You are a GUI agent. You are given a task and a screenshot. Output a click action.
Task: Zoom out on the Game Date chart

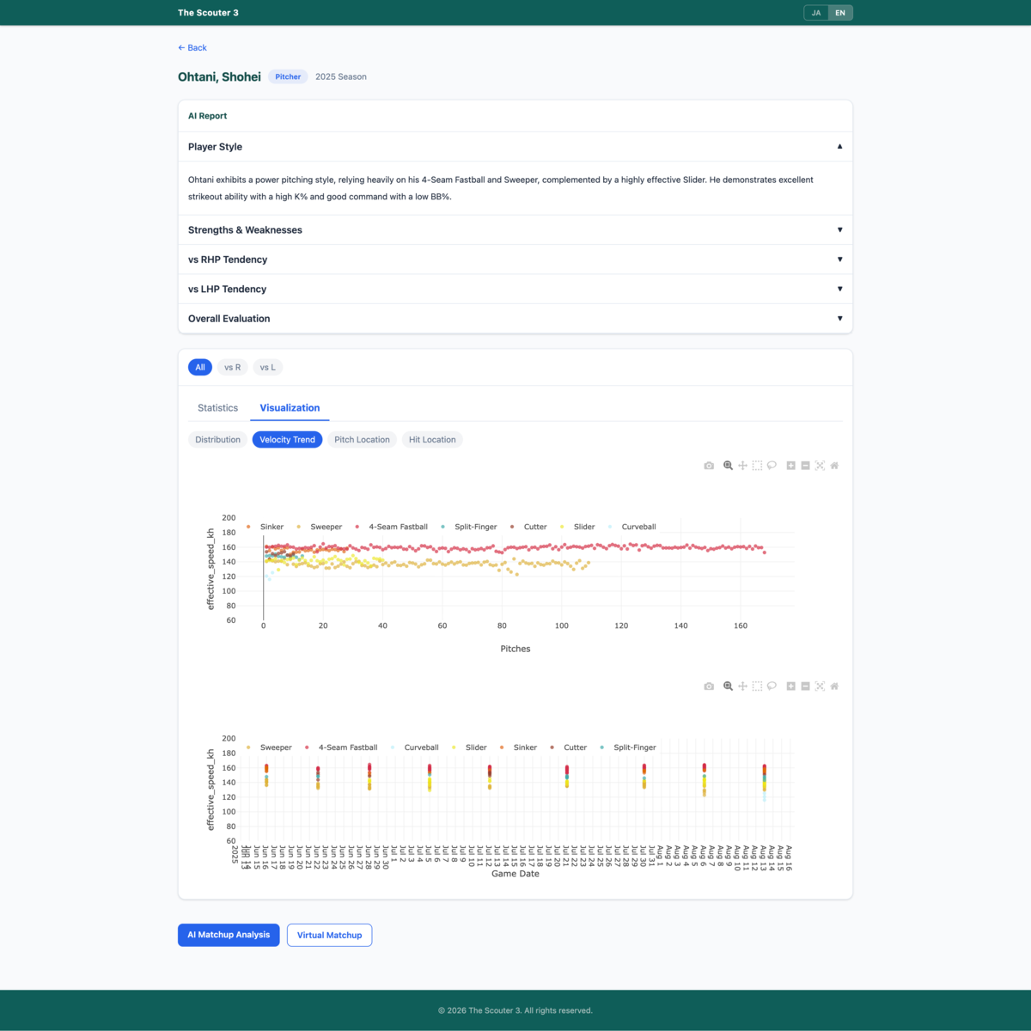(805, 686)
